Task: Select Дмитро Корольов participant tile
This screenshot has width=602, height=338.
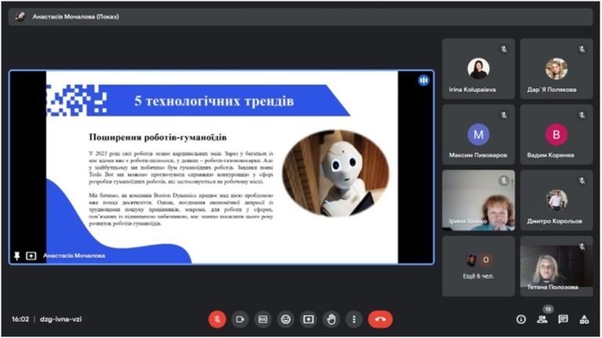Action: click(x=557, y=200)
